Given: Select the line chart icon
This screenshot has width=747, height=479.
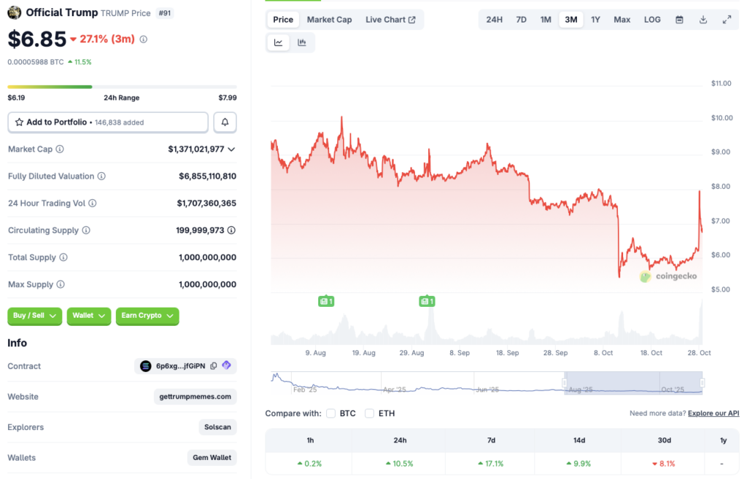Looking at the screenshot, I should point(278,42).
